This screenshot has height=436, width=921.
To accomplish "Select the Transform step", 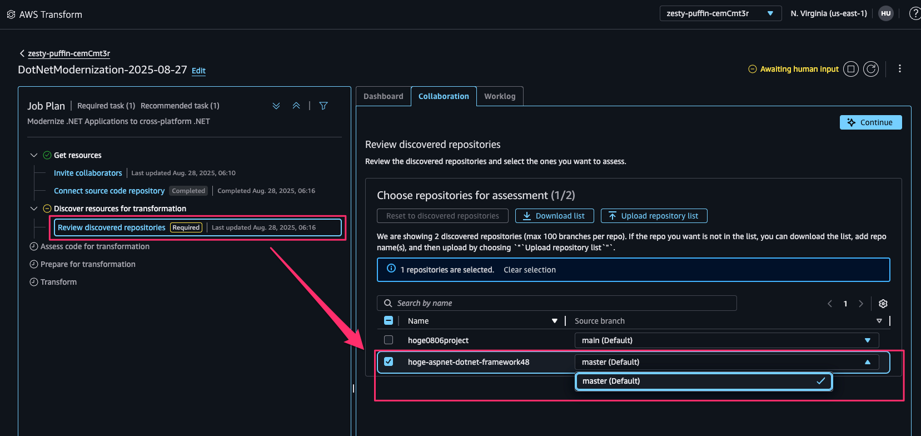I will click(58, 282).
